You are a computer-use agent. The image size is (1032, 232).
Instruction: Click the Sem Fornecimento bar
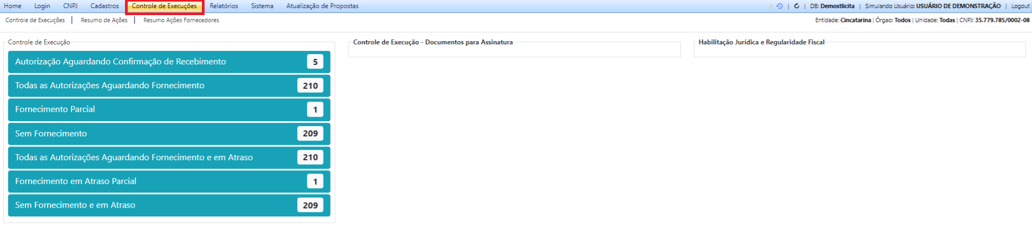[x=169, y=134]
